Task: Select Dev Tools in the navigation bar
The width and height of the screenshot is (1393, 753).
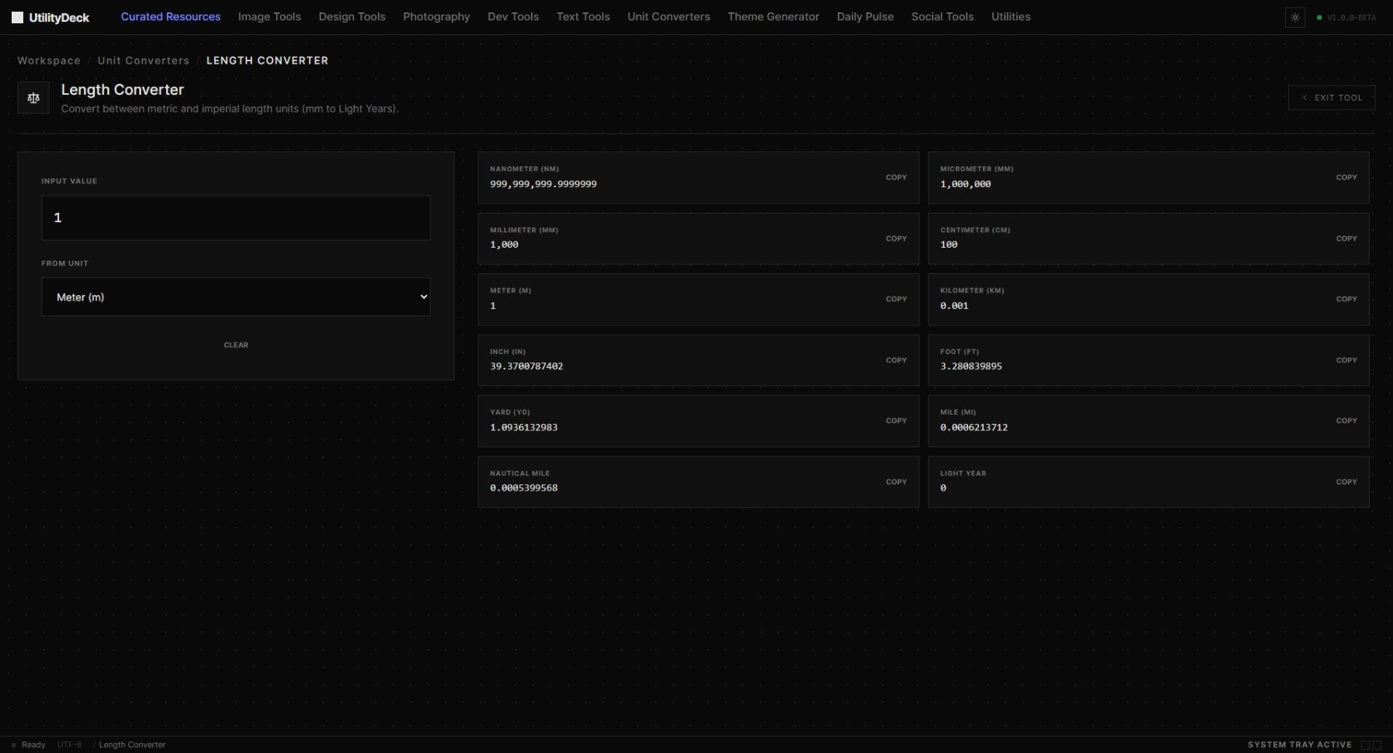Action: (512, 16)
